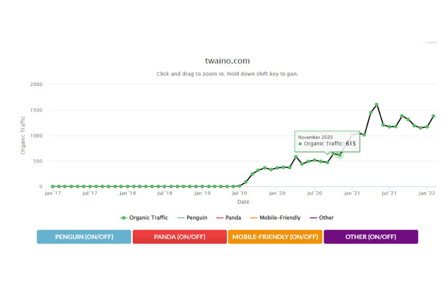The image size is (448, 296).
Task: Click the Jul '20 x-axis label
Action: 314,193
